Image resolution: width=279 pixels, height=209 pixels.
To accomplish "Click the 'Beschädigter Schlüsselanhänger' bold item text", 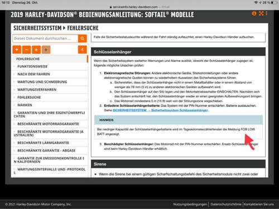I will [x=129, y=144].
